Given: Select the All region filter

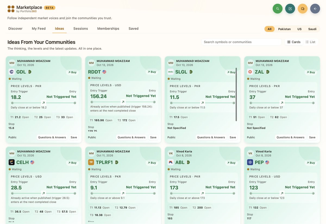Looking at the screenshot, I should tap(269, 29).
